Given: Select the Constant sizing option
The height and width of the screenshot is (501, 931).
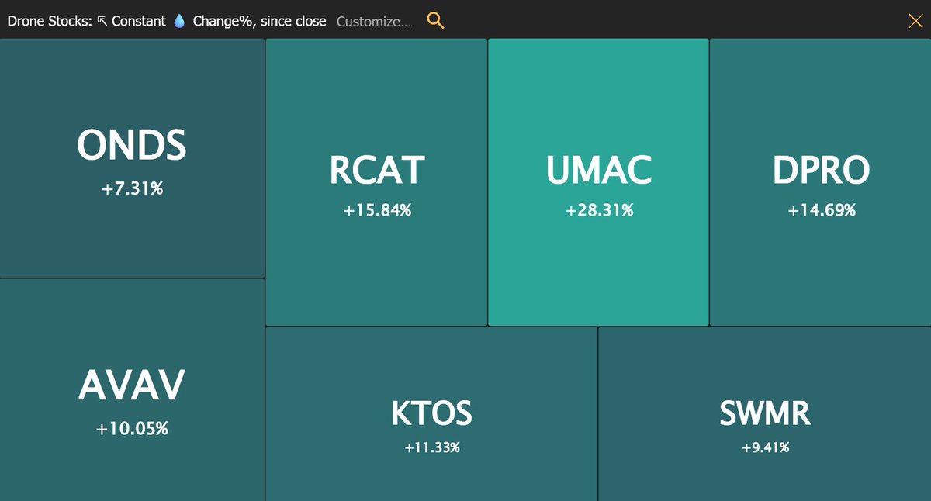Looking at the screenshot, I should (138, 21).
